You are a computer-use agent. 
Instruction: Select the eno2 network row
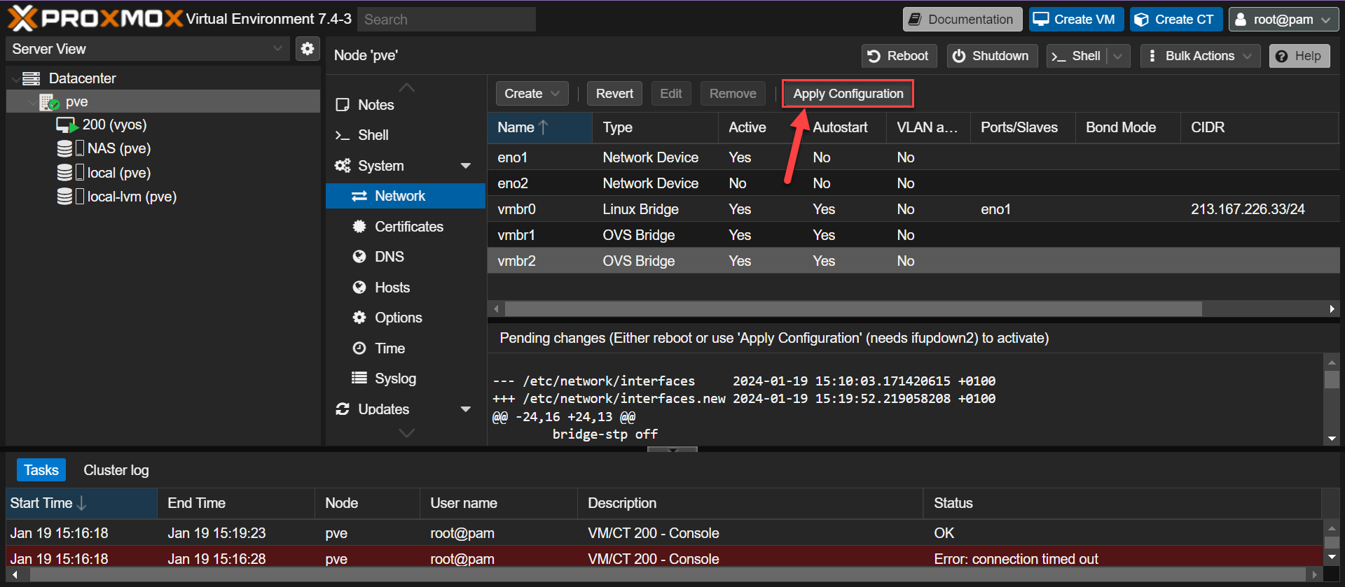point(913,183)
